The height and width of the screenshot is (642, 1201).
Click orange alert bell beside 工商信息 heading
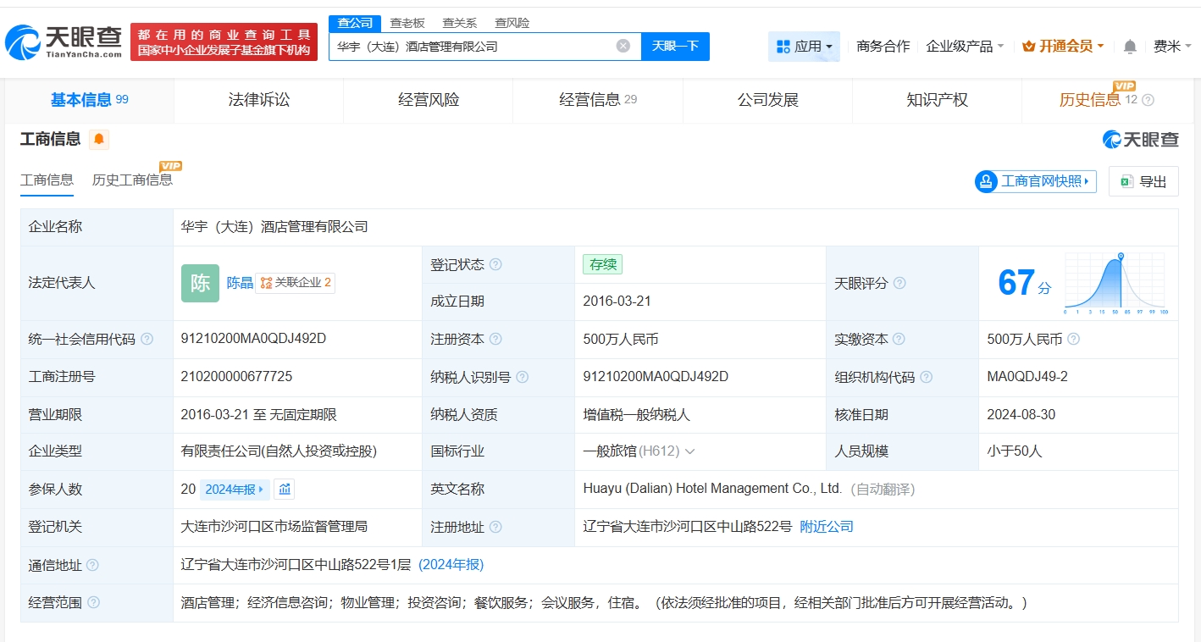tap(99, 139)
